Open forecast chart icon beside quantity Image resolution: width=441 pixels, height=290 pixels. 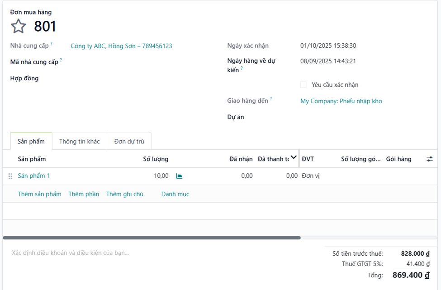[179, 176]
